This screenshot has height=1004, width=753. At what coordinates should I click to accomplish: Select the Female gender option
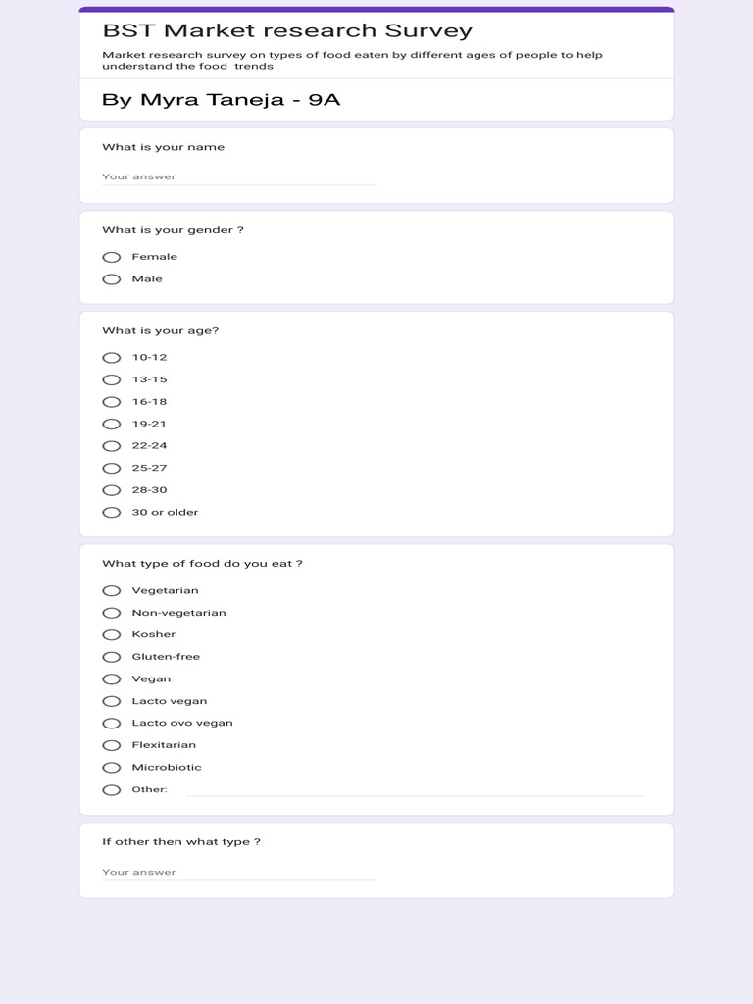(112, 258)
